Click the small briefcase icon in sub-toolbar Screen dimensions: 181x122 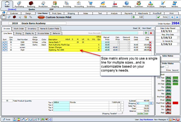4,17
